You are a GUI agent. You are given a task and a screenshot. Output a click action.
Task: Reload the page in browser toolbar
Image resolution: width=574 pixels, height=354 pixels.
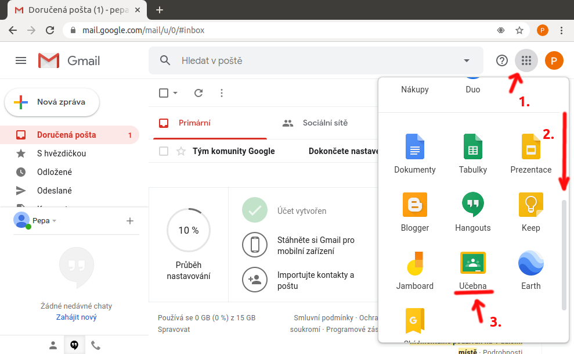point(50,30)
